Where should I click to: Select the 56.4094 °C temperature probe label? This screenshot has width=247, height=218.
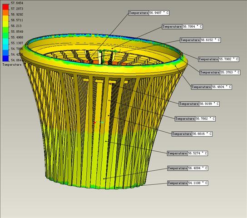pos(188,168)
